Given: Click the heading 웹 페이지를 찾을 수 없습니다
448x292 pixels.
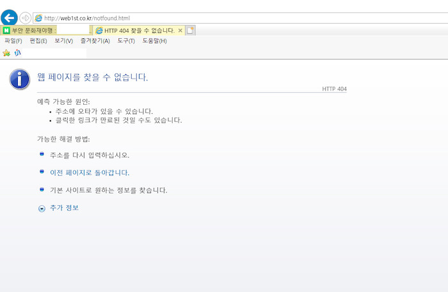Looking at the screenshot, I should point(92,77).
